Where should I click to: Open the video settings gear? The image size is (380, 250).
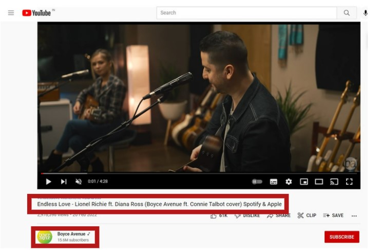pos(289,182)
